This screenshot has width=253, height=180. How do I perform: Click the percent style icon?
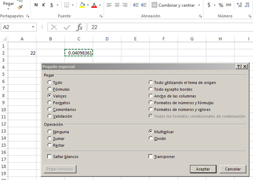(221, 5)
